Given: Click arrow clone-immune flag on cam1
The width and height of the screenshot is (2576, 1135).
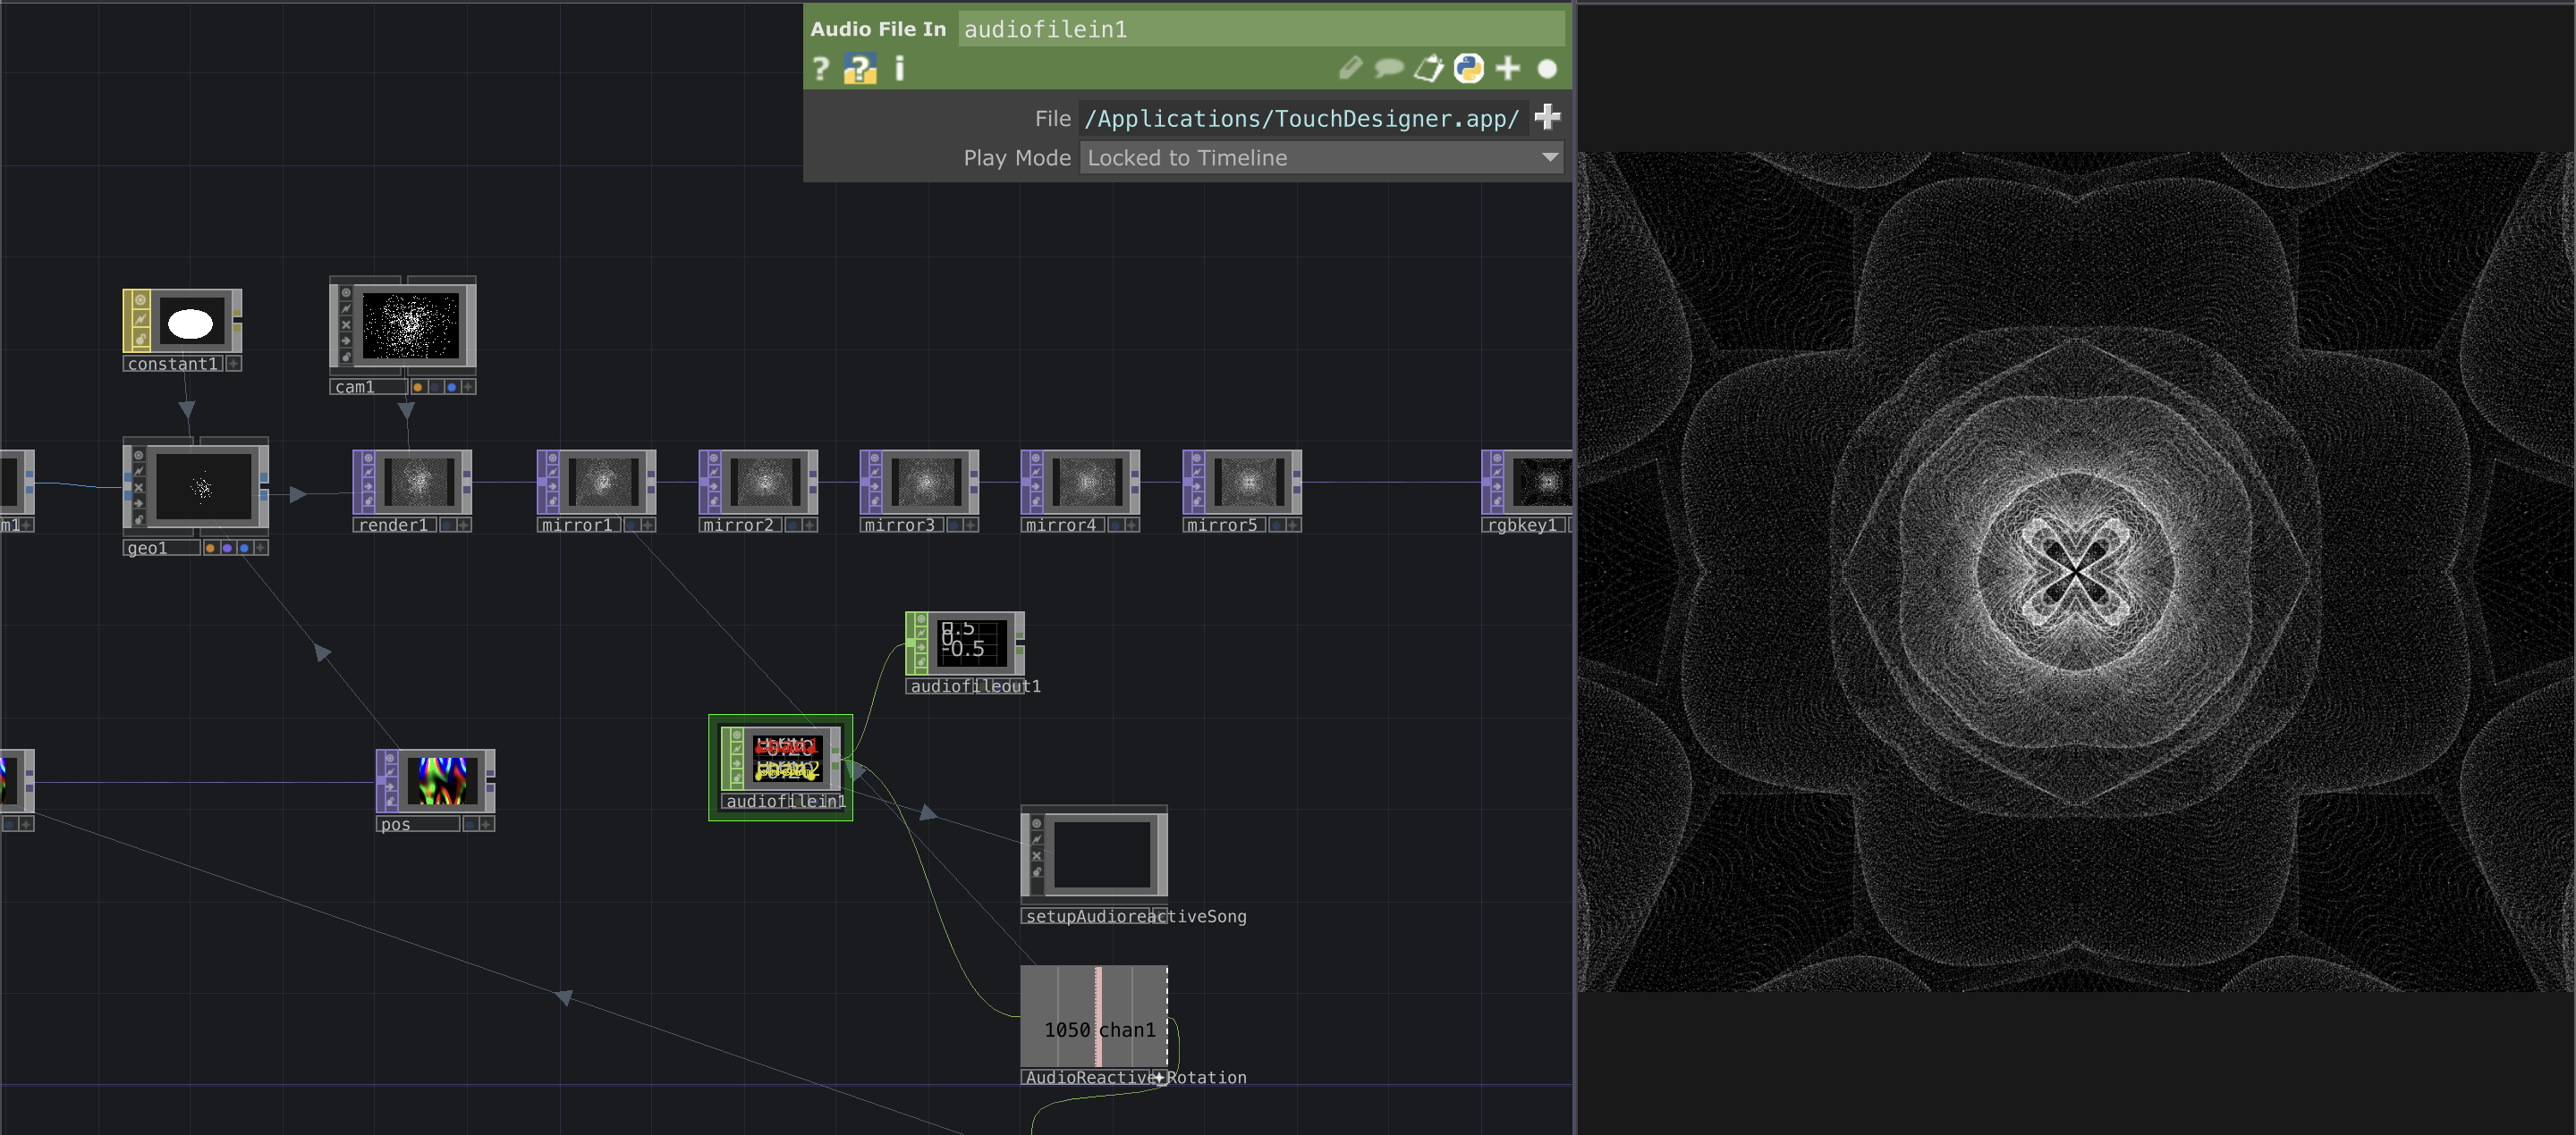Looking at the screenshot, I should pyautogui.click(x=346, y=340).
